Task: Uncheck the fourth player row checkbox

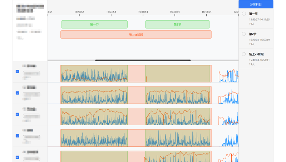Action: [x=17, y=136]
